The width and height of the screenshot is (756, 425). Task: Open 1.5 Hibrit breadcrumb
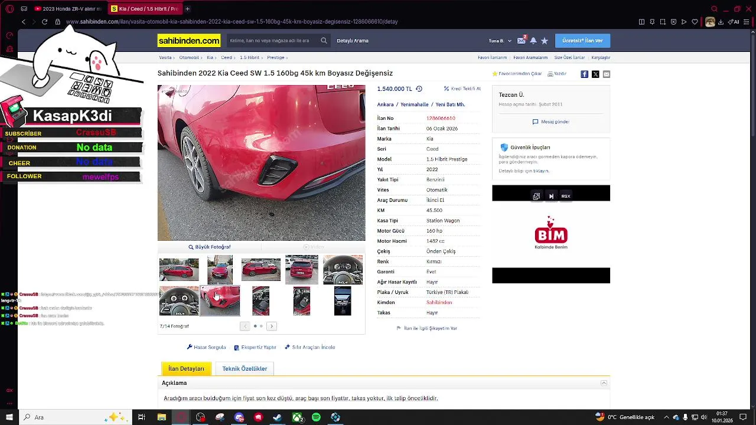tap(249, 58)
